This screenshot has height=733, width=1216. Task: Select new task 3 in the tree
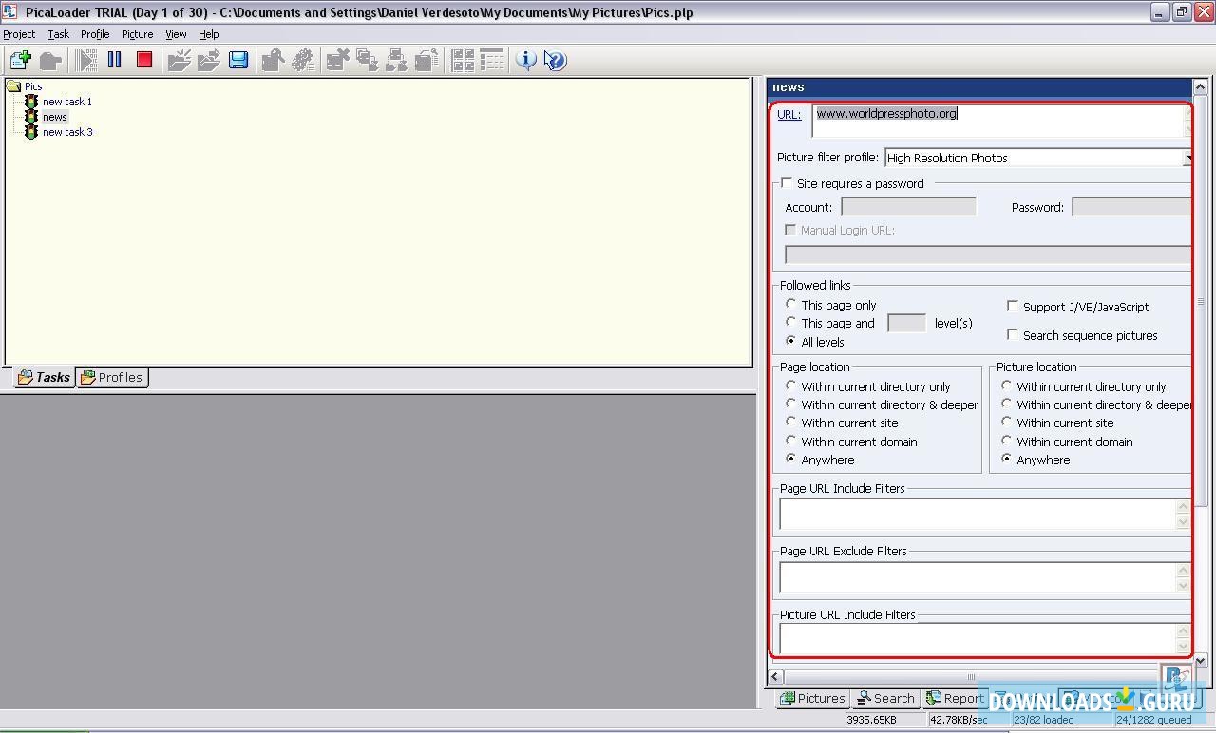[x=67, y=132]
